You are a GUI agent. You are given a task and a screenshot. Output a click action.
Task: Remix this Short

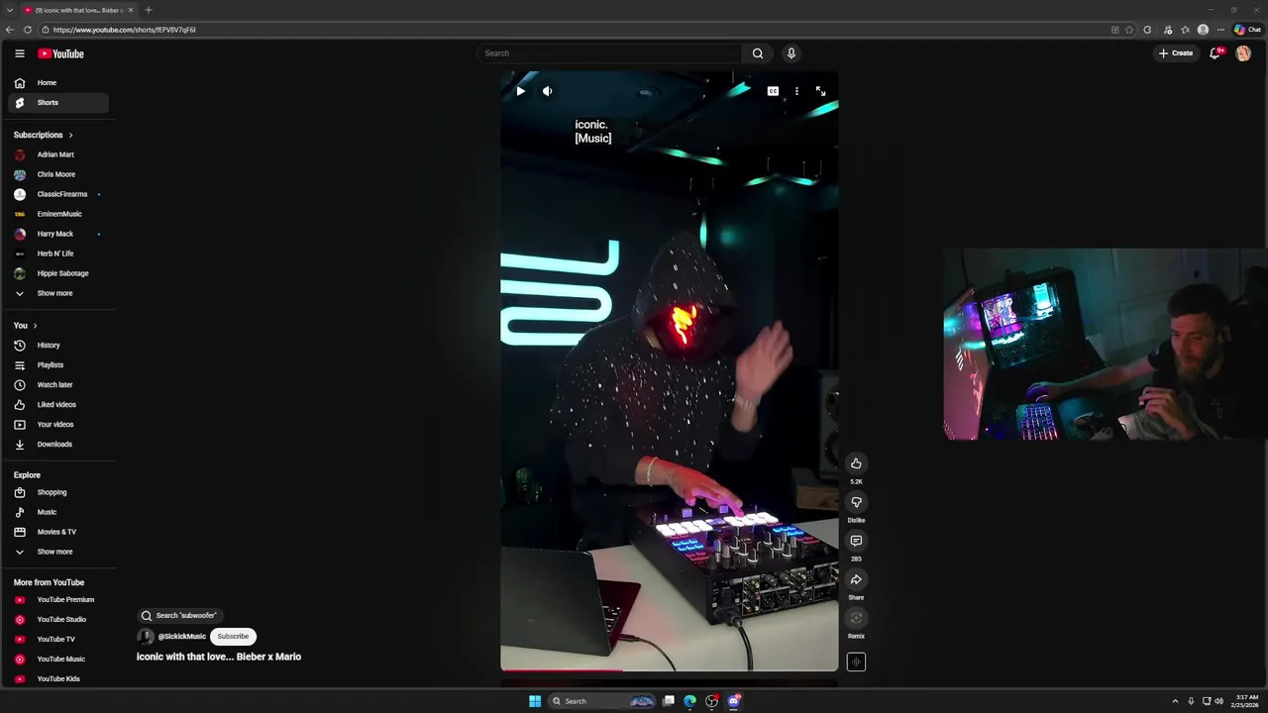pos(856,618)
